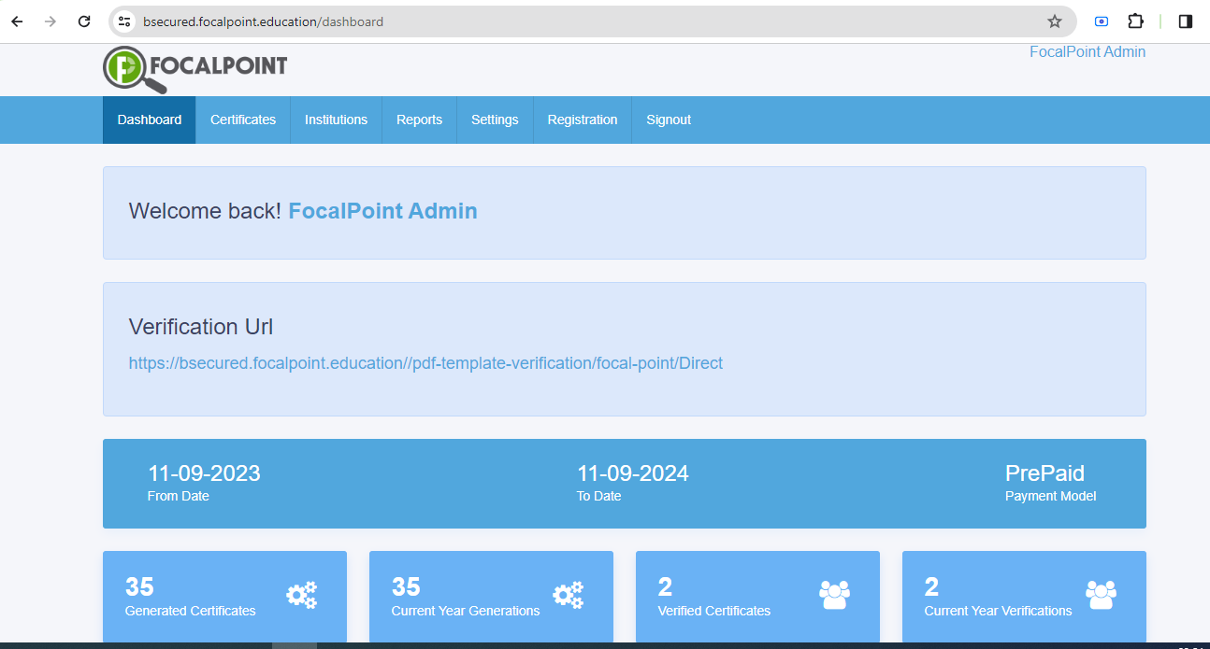Click the gears icon on Current Year Generations card
This screenshot has width=1210, height=649.
point(568,594)
